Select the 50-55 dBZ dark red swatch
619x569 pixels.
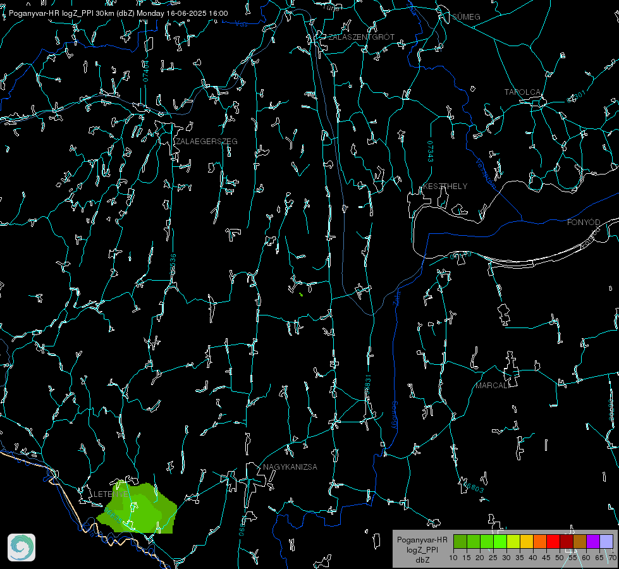click(567, 542)
